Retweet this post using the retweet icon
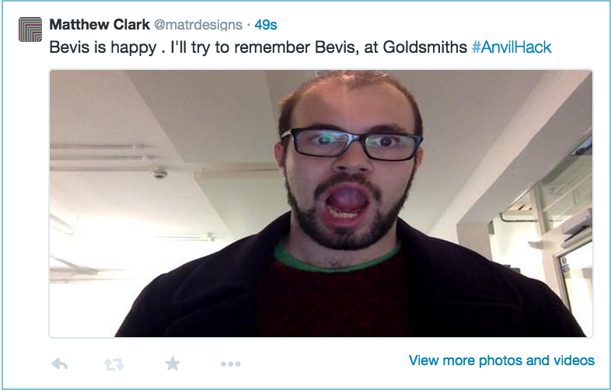The width and height of the screenshot is (611, 390). (x=114, y=364)
